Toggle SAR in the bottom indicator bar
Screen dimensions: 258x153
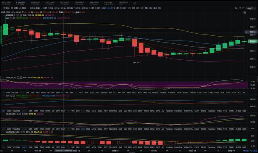click(x=78, y=147)
